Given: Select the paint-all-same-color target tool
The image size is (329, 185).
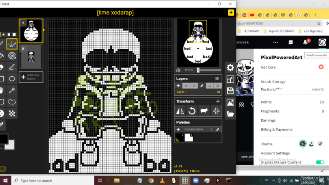Looking at the screenshot, I should click(12, 55).
